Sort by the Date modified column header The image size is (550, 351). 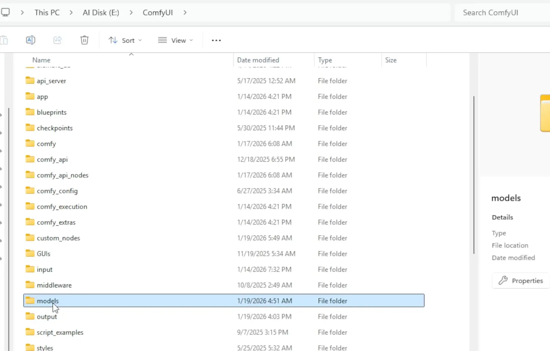click(x=257, y=60)
